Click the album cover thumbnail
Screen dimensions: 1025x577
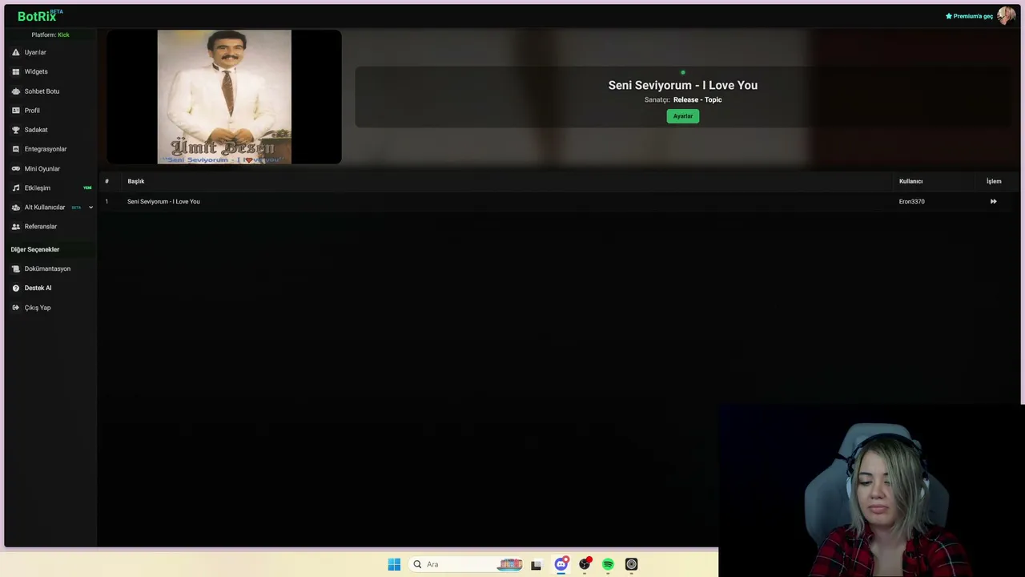tap(224, 97)
